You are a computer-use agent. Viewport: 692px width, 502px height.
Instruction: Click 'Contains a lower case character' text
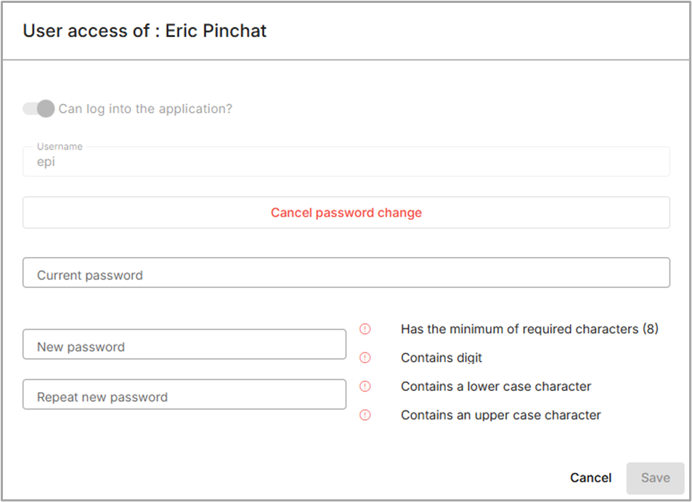[x=496, y=386]
